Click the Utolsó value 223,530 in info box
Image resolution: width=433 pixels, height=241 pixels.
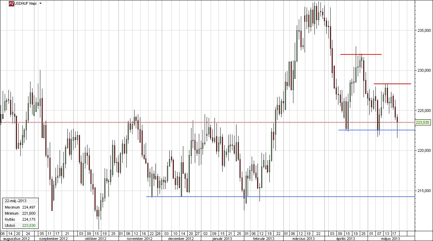28,225
